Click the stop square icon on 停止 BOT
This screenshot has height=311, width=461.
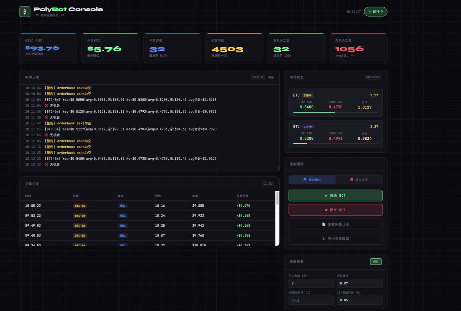click(x=327, y=210)
